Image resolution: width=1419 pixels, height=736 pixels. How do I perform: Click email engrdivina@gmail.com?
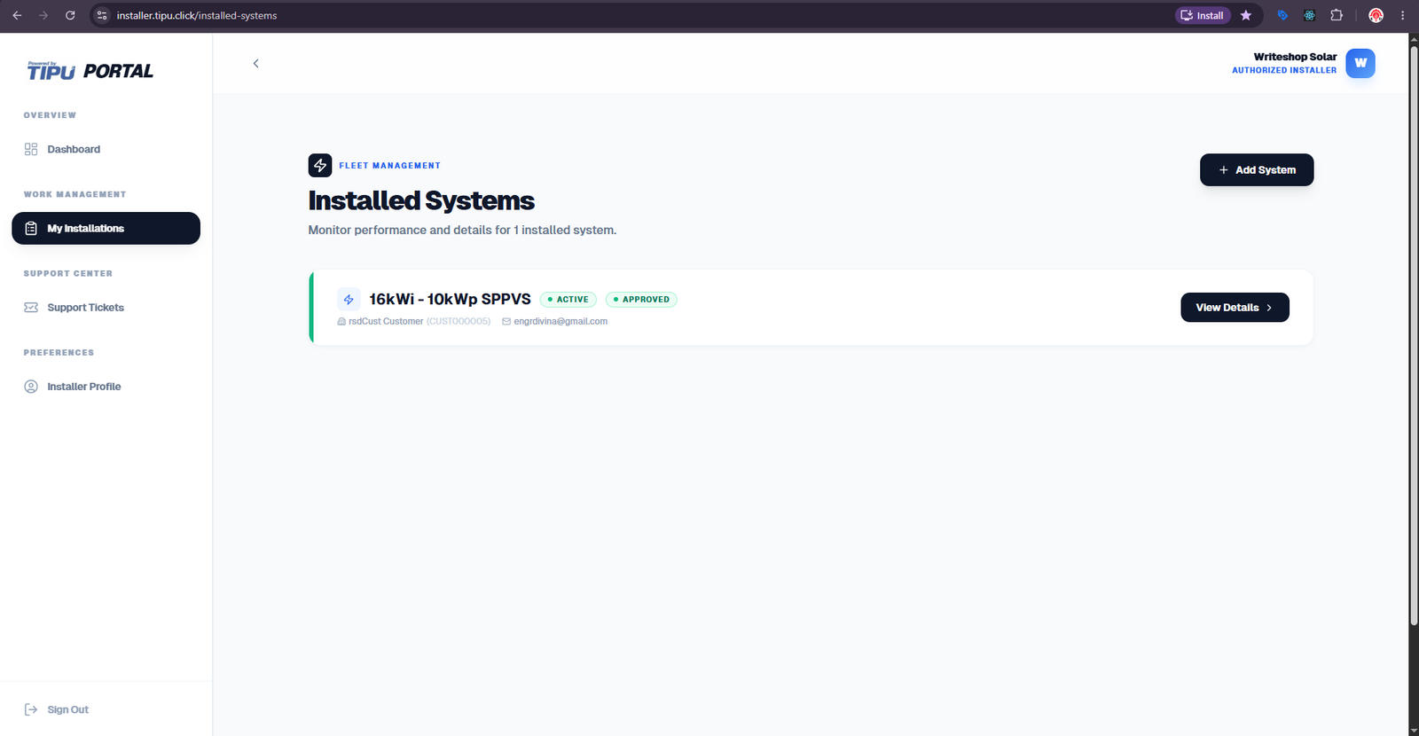click(561, 321)
